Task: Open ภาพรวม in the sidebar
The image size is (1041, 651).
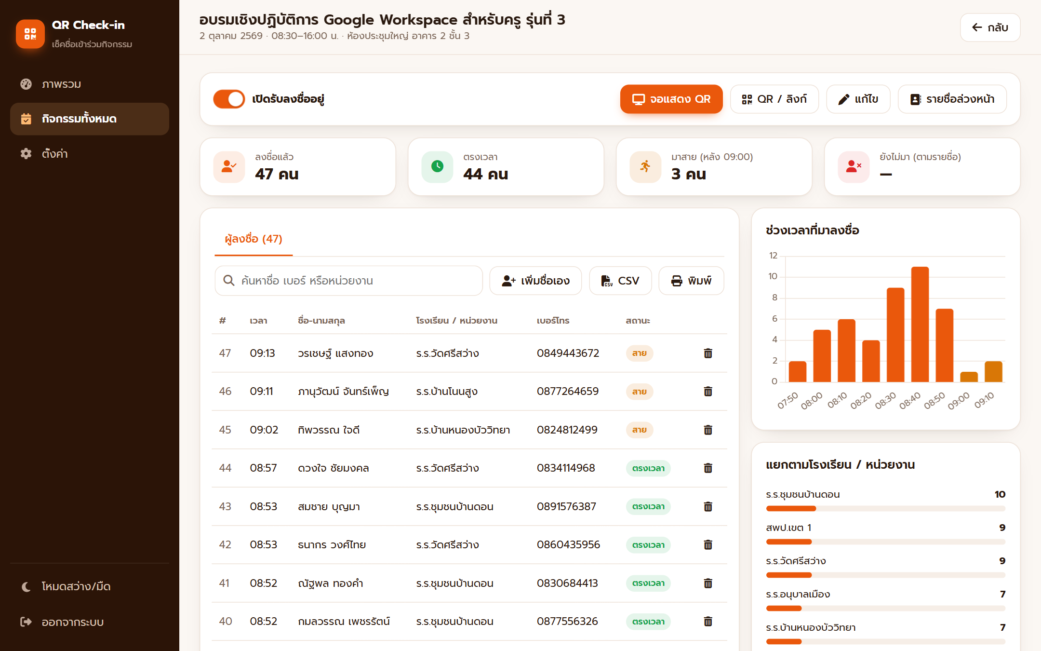Action: tap(90, 84)
